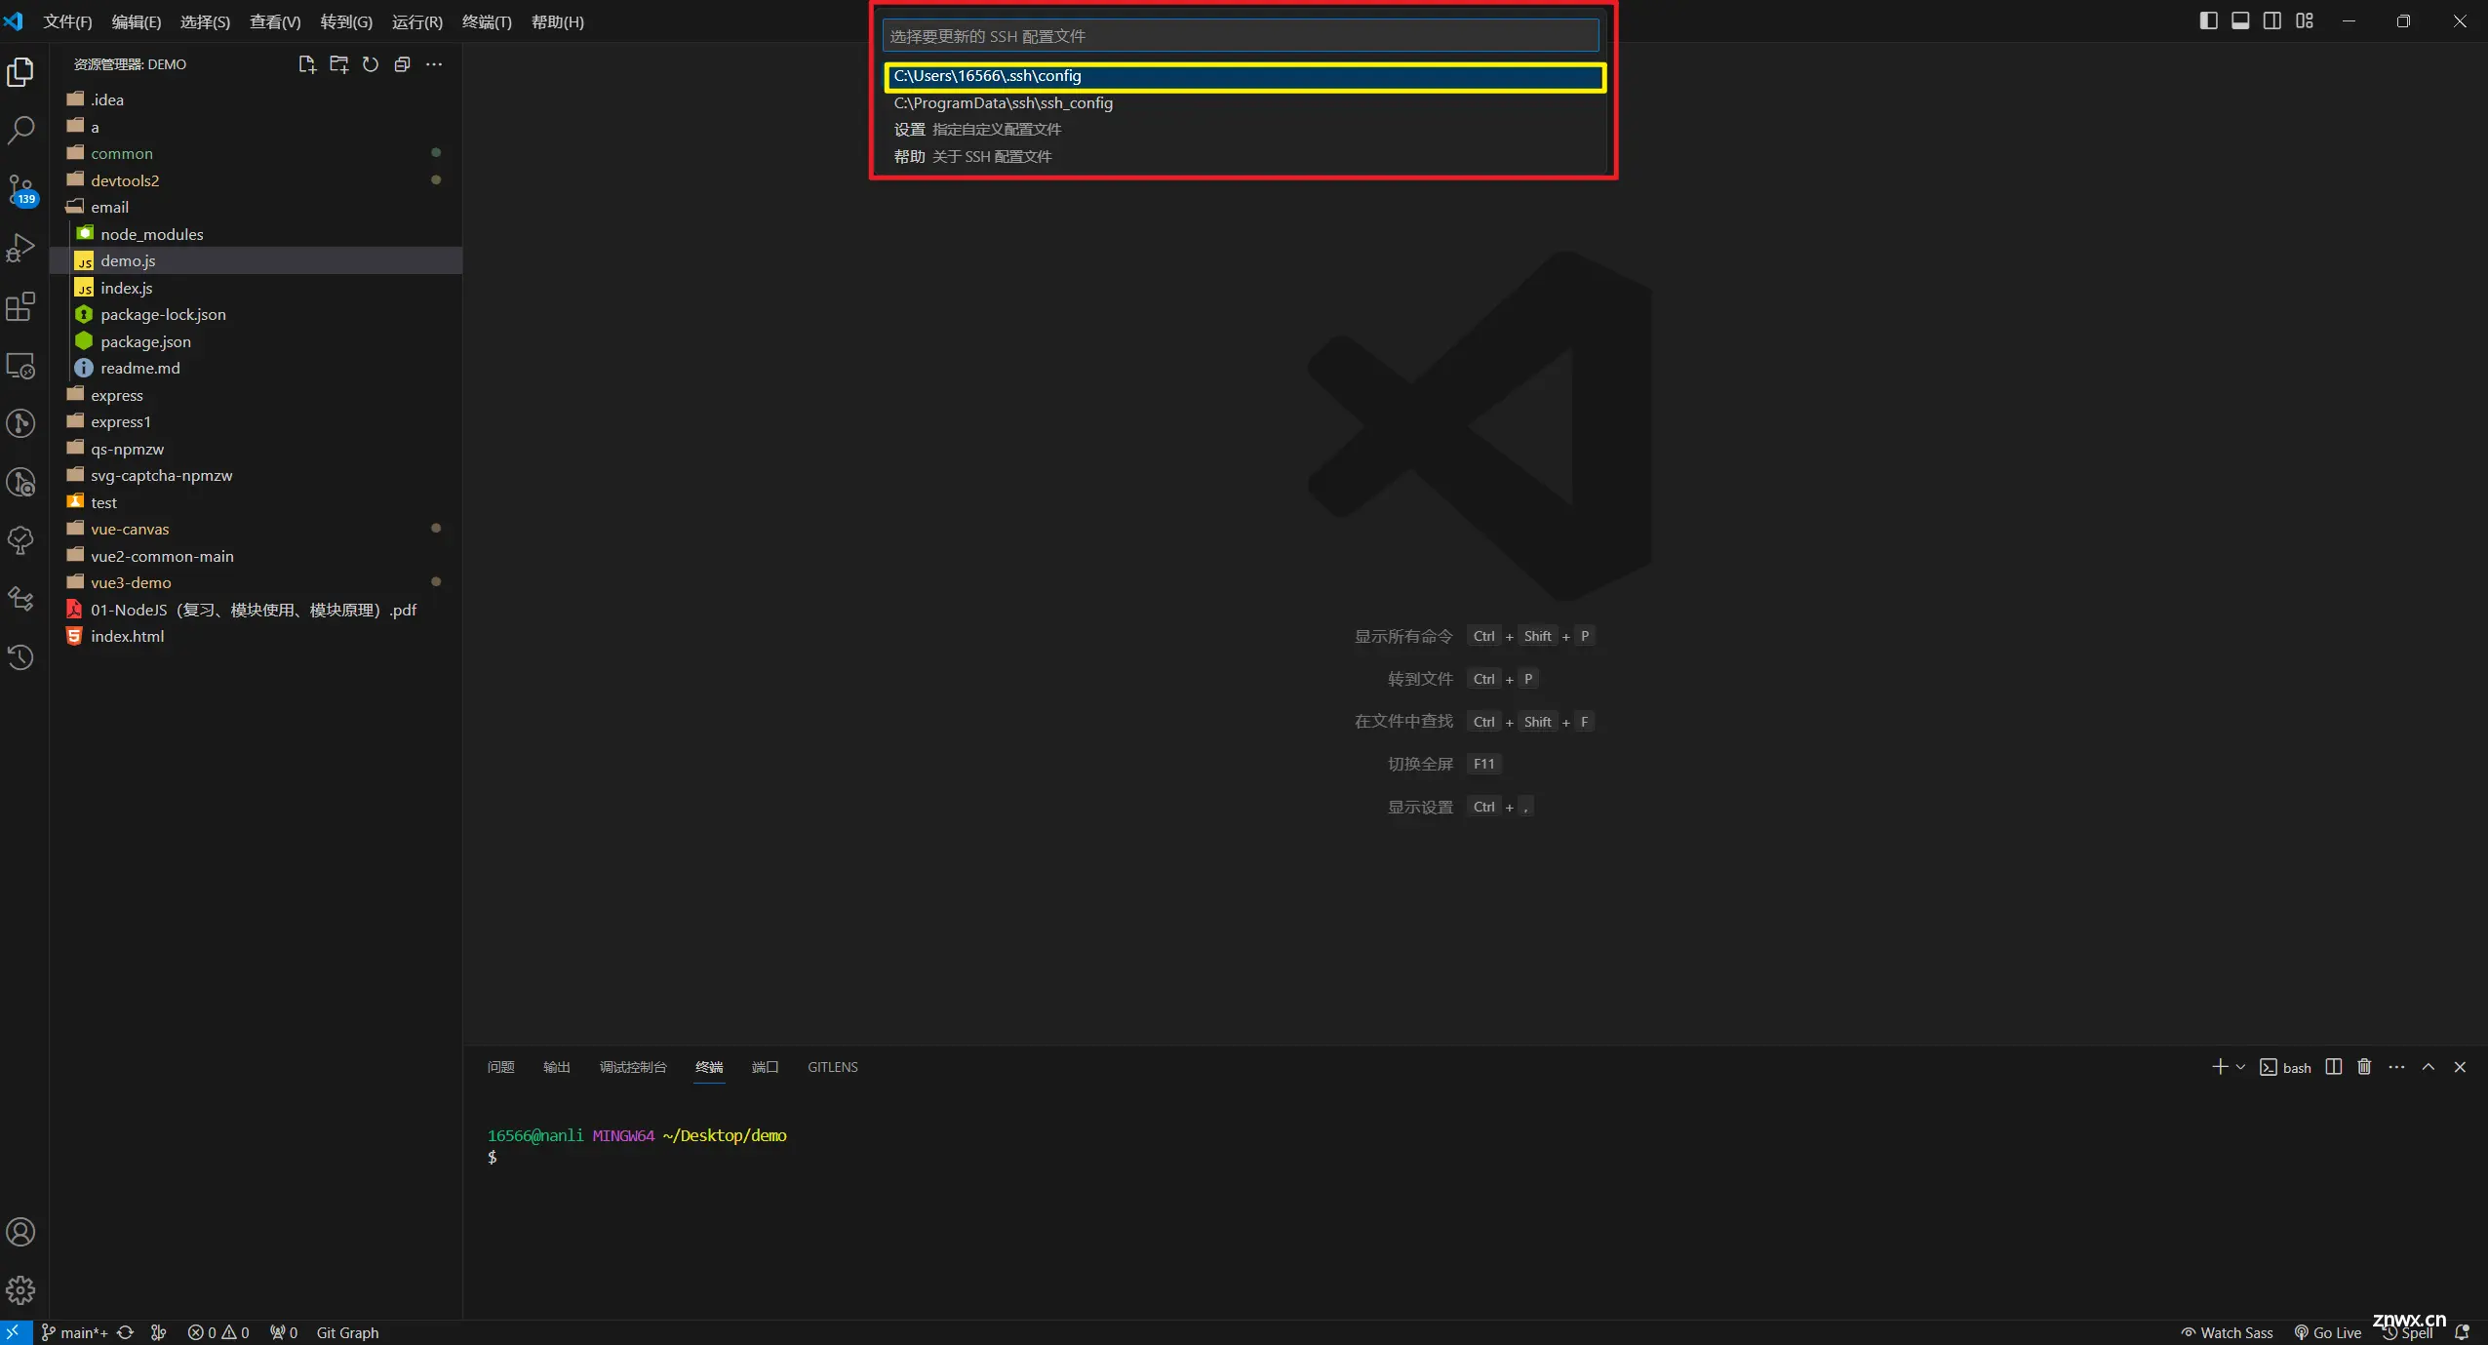Expand the vue-canvas folder
The width and height of the screenshot is (2488, 1345).
pyautogui.click(x=256, y=529)
